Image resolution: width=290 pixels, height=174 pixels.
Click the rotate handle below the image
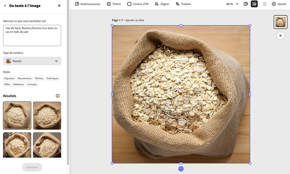click(x=181, y=169)
